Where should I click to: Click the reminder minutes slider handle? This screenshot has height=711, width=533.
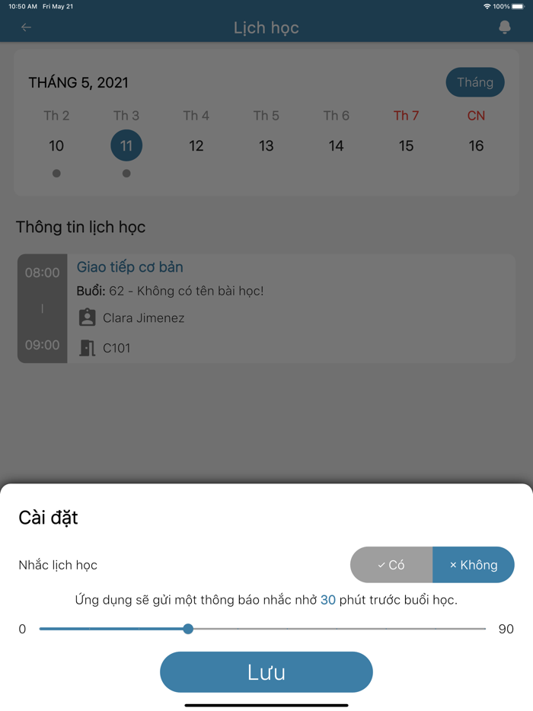click(x=188, y=629)
